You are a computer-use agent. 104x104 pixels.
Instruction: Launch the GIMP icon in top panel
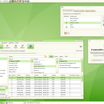pyautogui.click(x=25, y=1)
